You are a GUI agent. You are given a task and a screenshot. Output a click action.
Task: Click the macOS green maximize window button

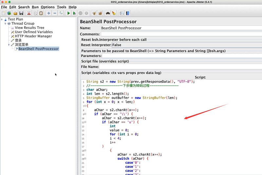point(9,2)
